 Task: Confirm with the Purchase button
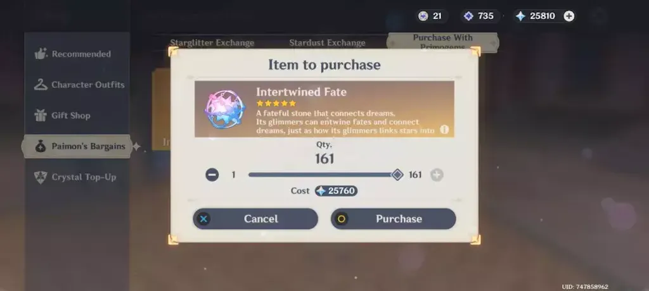(x=393, y=219)
